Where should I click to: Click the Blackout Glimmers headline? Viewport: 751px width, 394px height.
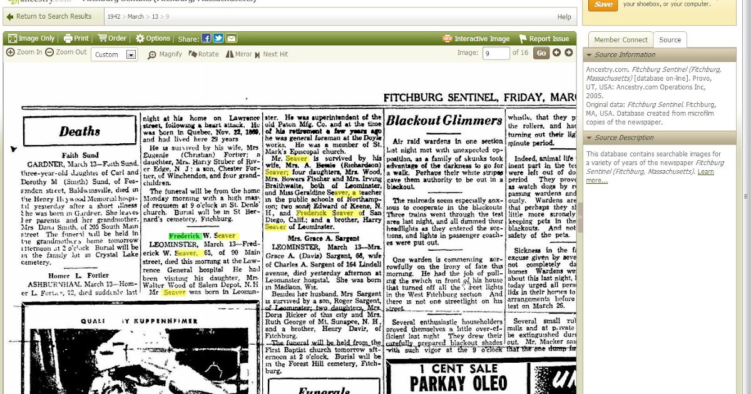point(444,120)
